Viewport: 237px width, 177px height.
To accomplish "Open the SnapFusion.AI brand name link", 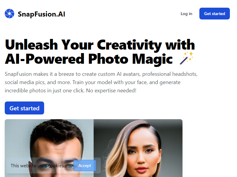I will [x=41, y=14].
